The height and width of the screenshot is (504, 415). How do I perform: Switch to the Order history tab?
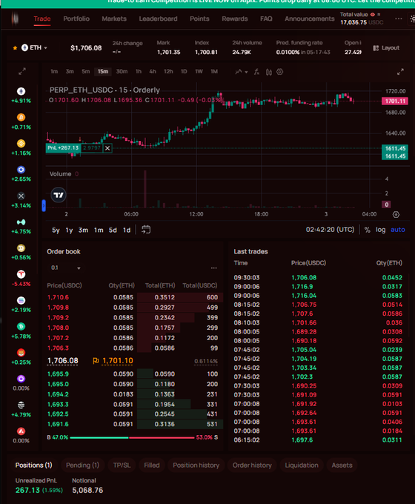(x=252, y=465)
